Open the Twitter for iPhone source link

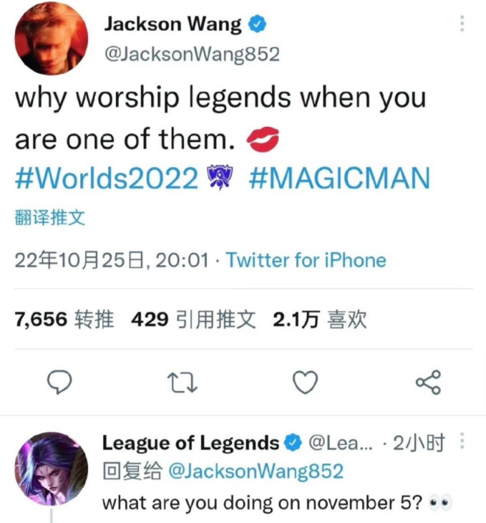306,260
